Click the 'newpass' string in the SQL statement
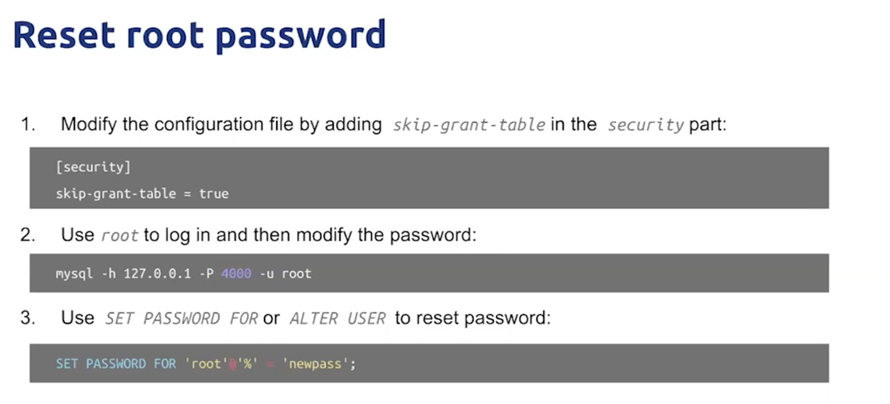The width and height of the screenshot is (890, 404). (315, 364)
